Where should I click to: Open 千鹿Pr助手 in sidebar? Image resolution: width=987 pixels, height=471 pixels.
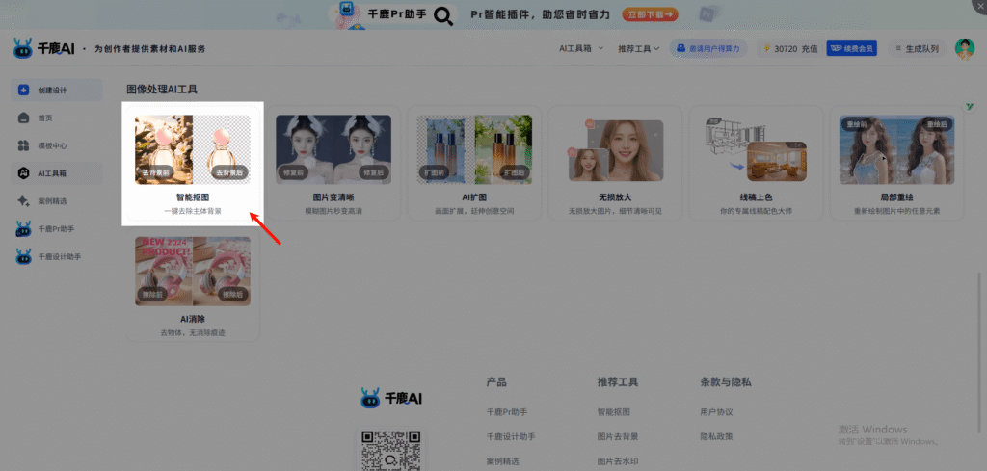[x=57, y=229]
